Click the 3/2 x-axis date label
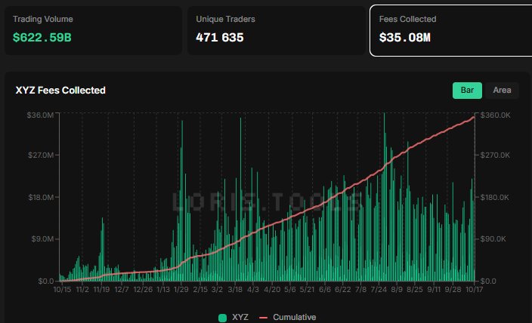 tap(217, 290)
